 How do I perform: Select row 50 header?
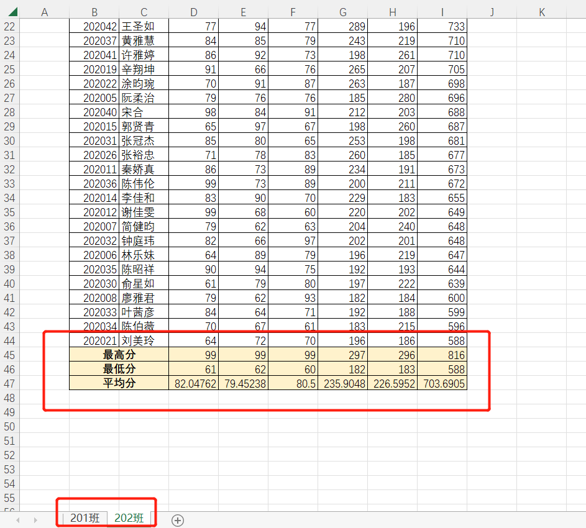[9, 427]
